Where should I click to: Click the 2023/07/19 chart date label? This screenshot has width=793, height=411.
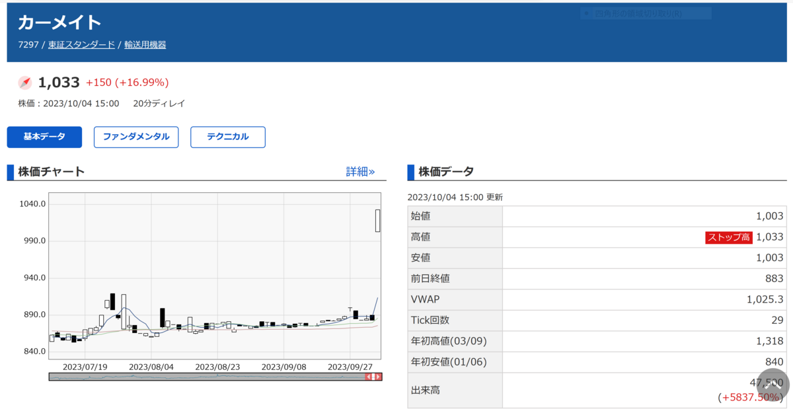pyautogui.click(x=85, y=366)
